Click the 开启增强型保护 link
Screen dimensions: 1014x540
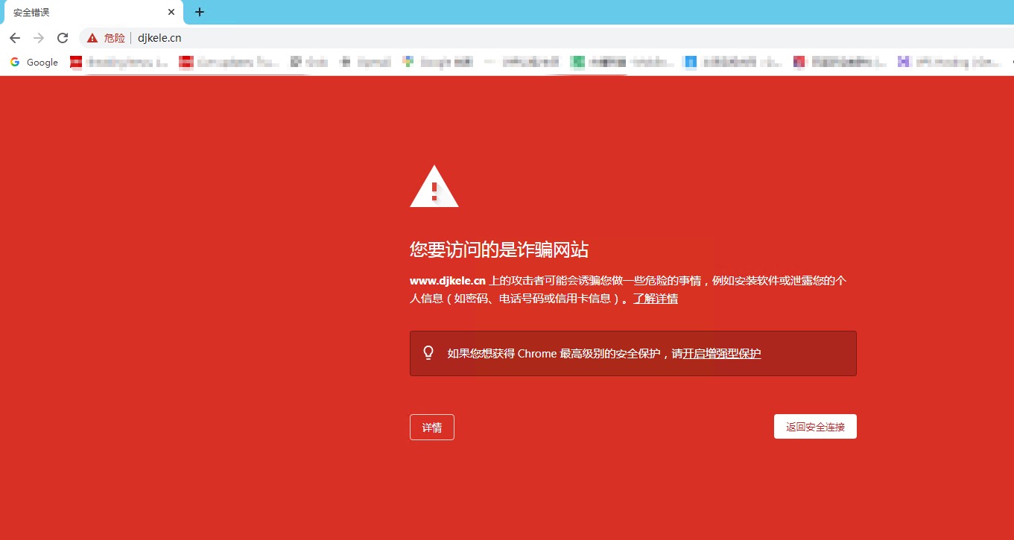click(x=722, y=354)
